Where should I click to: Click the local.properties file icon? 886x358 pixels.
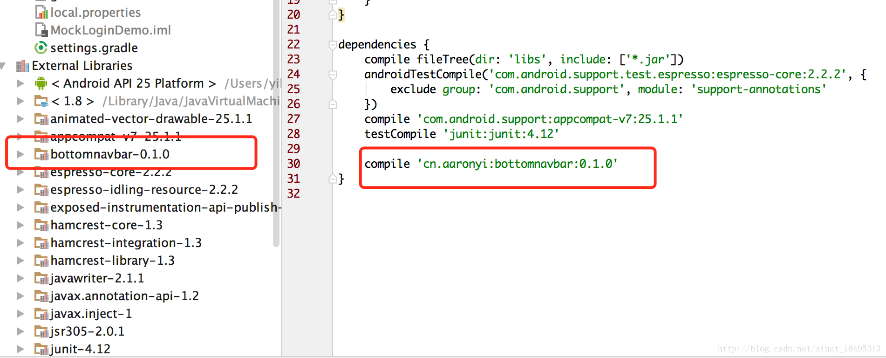coord(41,12)
